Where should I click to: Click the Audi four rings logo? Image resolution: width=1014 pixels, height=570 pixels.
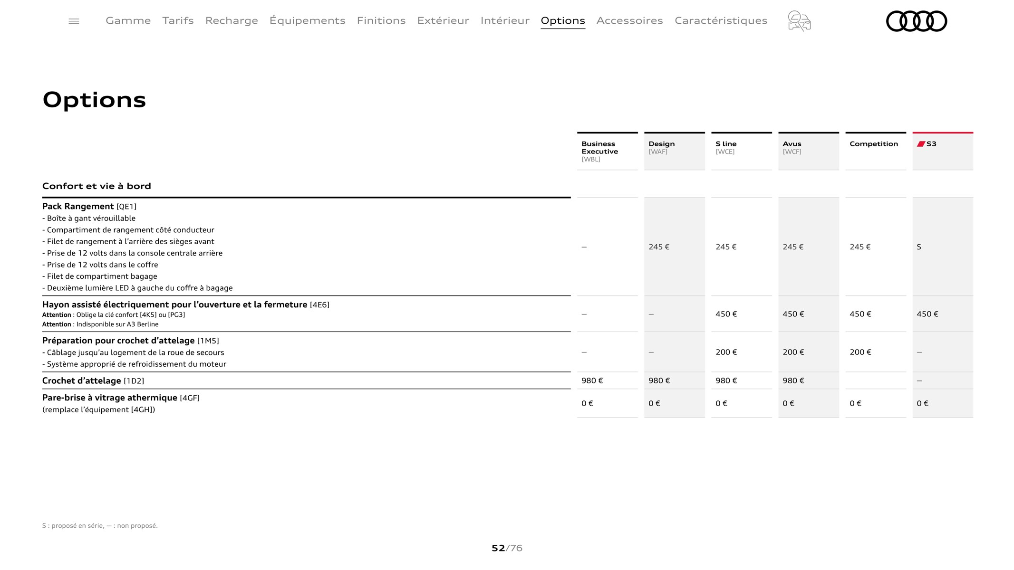pyautogui.click(x=916, y=21)
